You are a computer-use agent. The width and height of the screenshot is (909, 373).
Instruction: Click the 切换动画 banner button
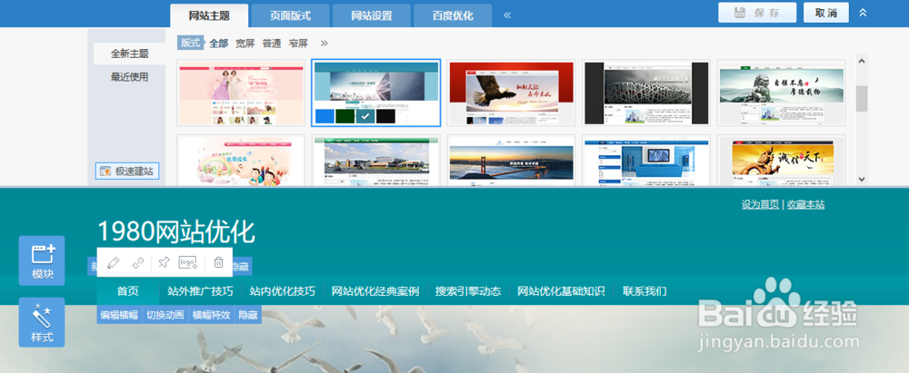(165, 315)
